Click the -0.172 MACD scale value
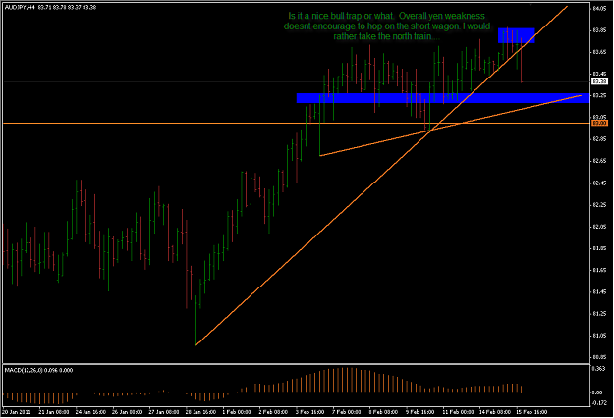Screen dimensions: 614x418 tap(599, 402)
